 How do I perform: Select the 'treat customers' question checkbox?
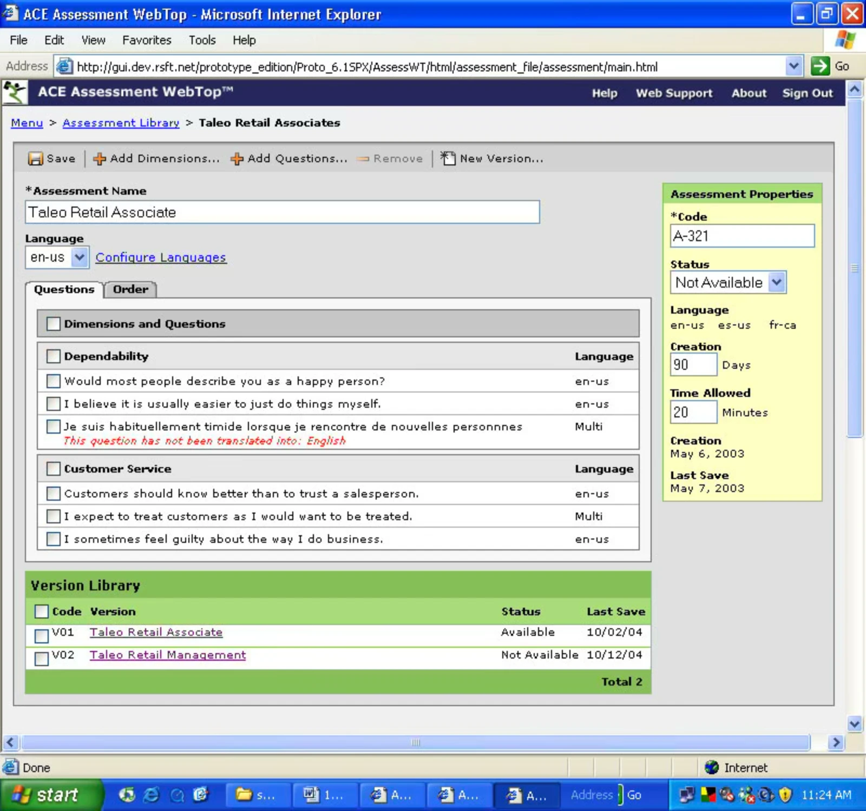(x=53, y=516)
